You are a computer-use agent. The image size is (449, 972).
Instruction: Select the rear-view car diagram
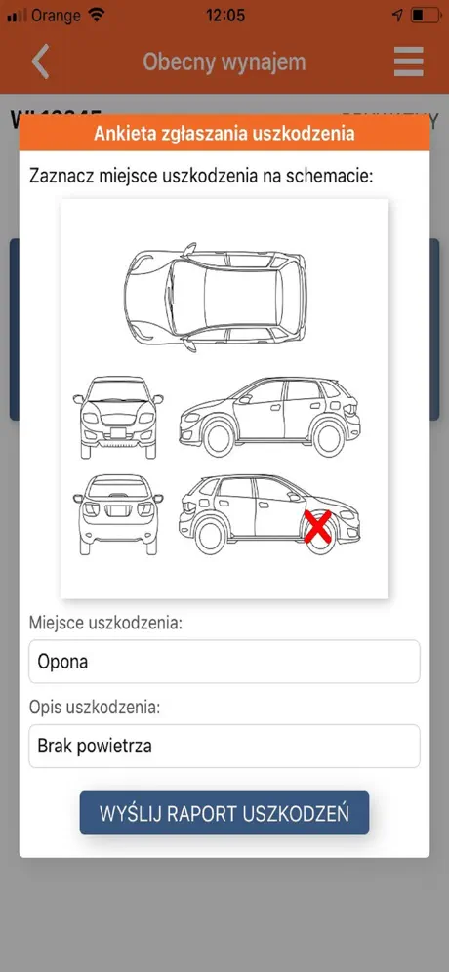click(118, 514)
